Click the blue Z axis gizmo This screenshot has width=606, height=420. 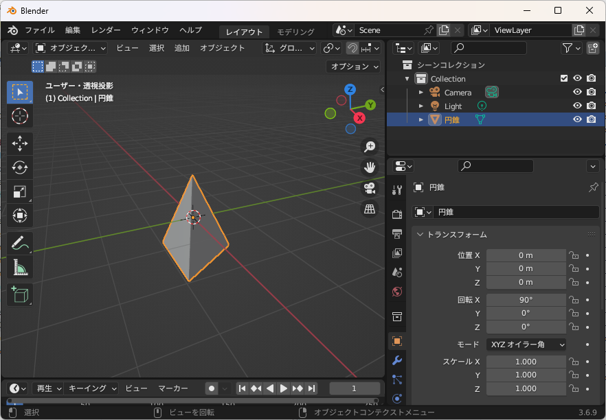[350, 89]
